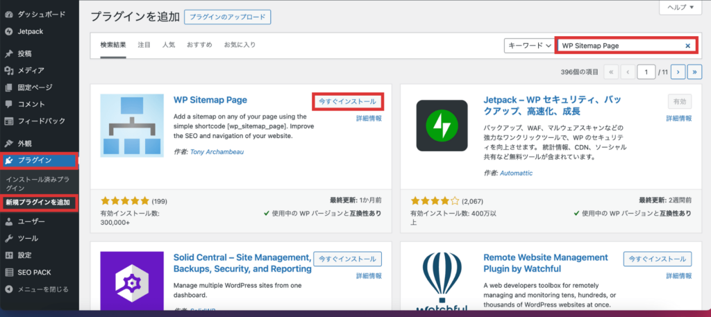Open the ユーザー menu item
This screenshot has width=711, height=317.
click(x=40, y=221)
